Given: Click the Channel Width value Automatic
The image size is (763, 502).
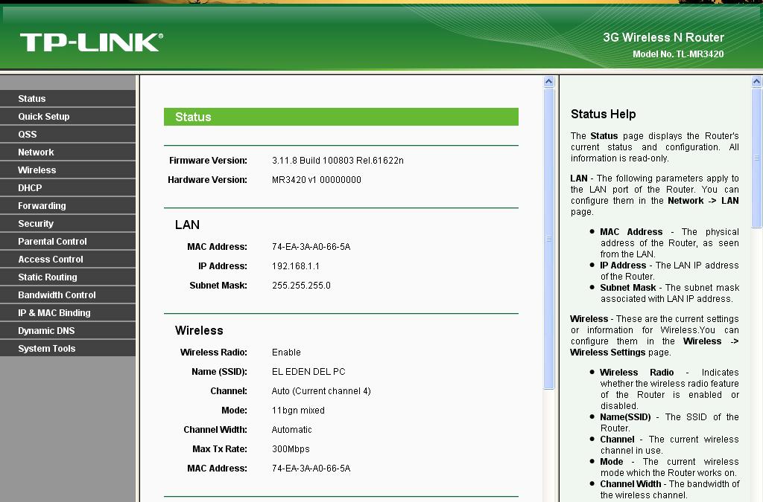Looking at the screenshot, I should pyautogui.click(x=291, y=430).
